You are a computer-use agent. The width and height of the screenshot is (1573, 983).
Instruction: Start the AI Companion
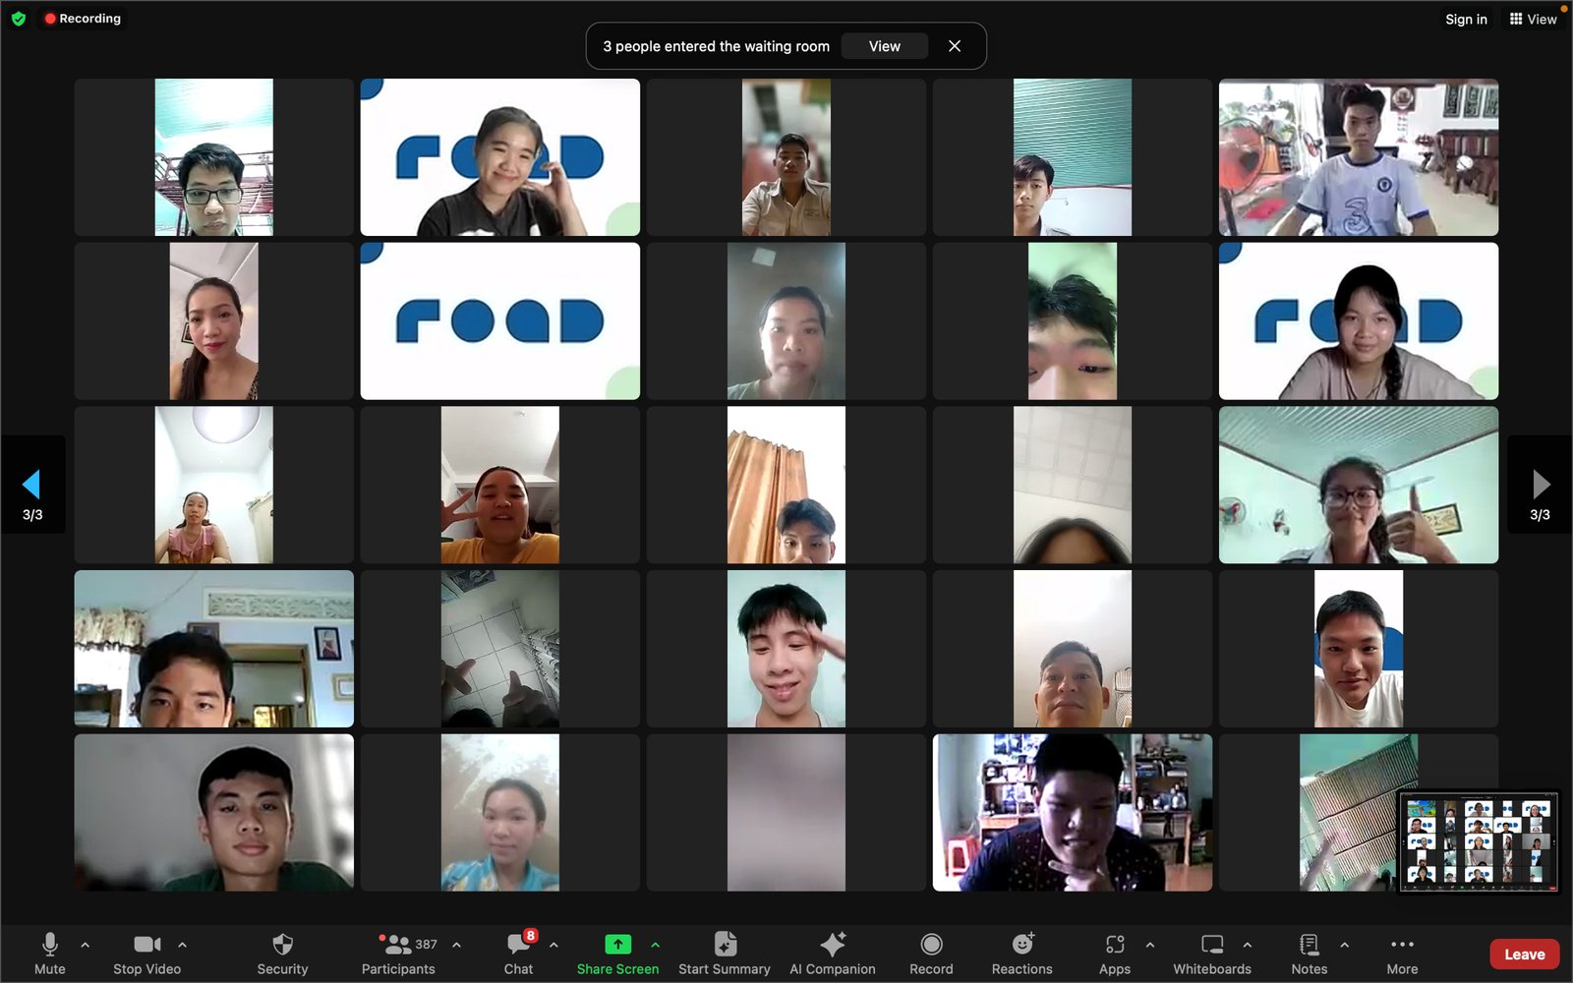(x=832, y=953)
